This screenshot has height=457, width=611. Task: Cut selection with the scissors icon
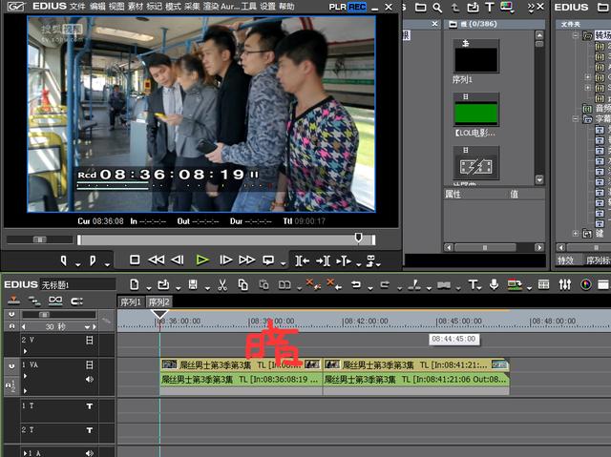[x=222, y=284]
